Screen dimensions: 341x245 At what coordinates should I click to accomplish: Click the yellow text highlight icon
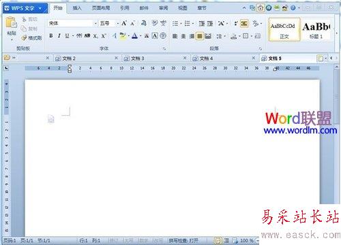coord(123,36)
